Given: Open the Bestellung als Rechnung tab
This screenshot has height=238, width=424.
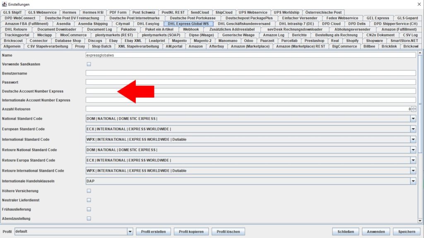Looking at the screenshot, I should [x=336, y=35].
